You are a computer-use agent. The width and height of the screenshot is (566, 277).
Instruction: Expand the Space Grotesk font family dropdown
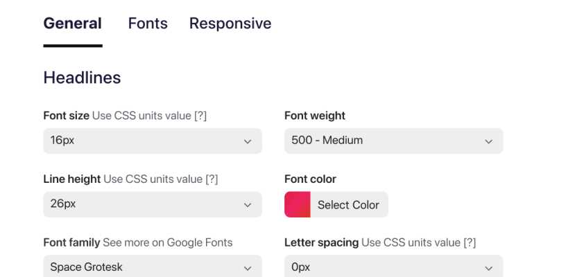click(x=152, y=267)
